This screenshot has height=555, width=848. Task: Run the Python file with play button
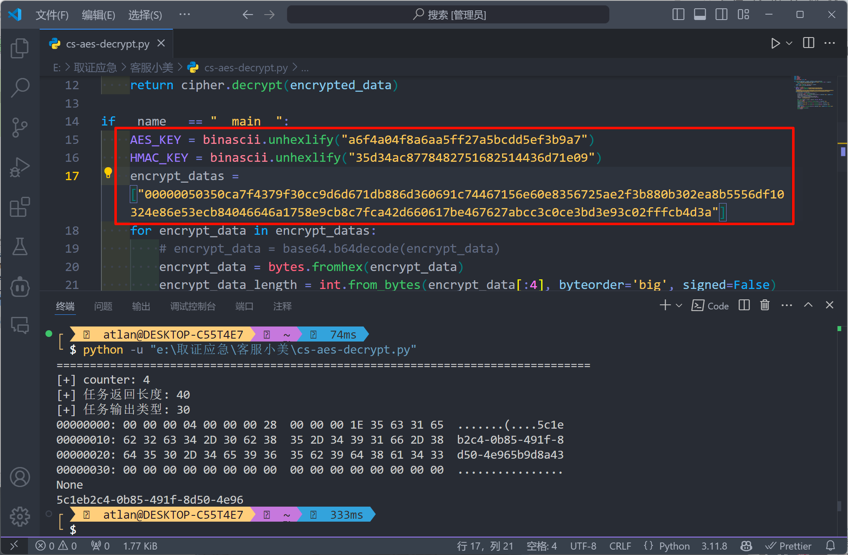(x=775, y=43)
